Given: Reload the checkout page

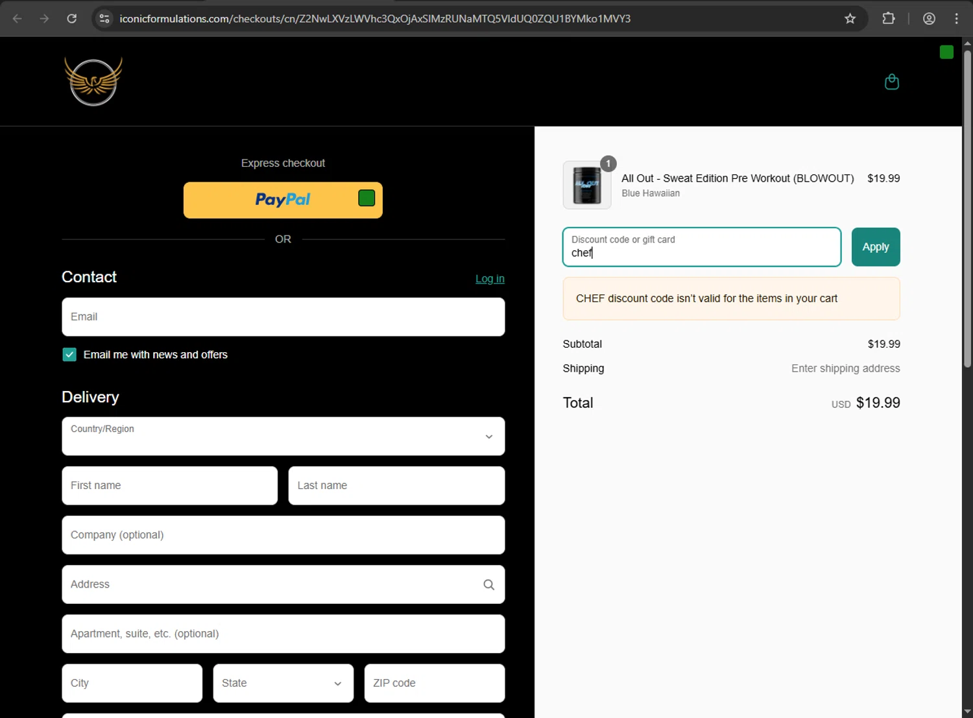Looking at the screenshot, I should 72,19.
